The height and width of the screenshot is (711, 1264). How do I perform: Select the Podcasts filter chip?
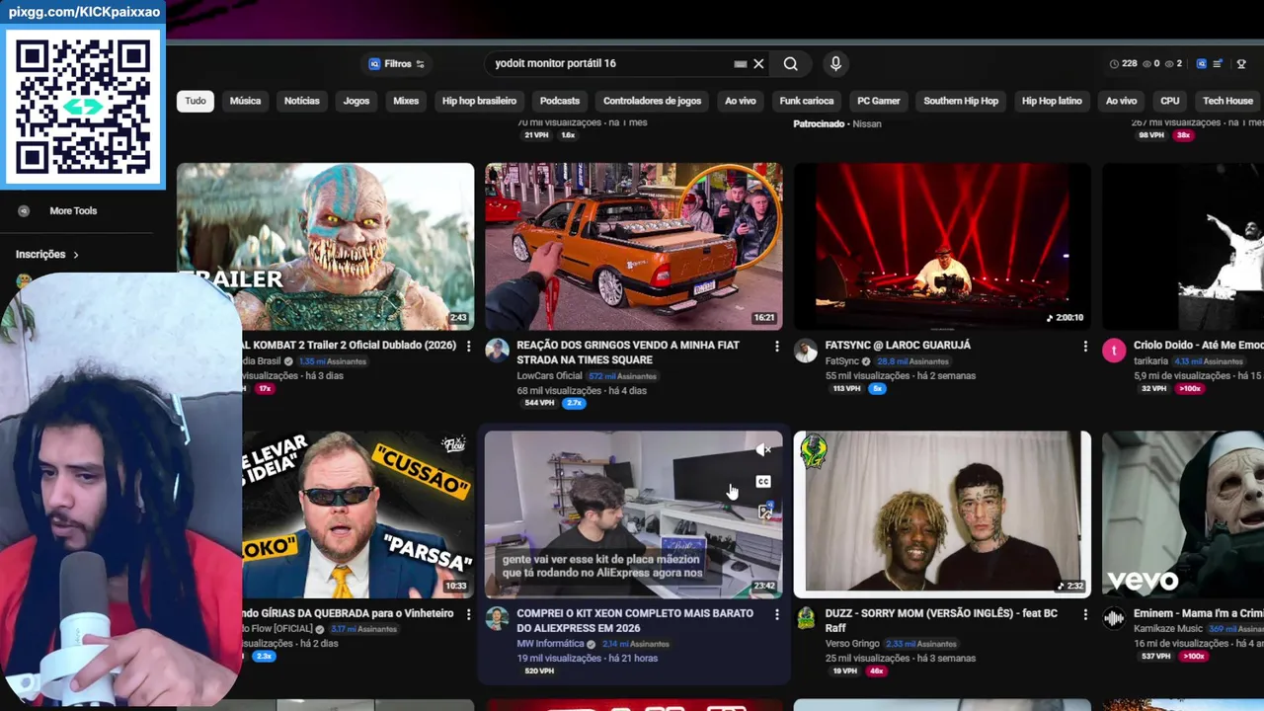tap(560, 101)
